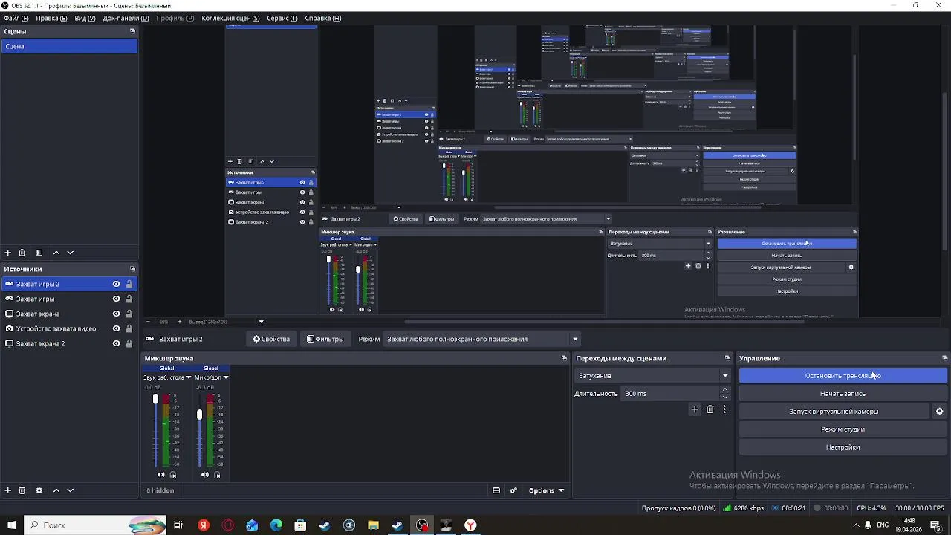Open the Справка menu

[x=323, y=18]
